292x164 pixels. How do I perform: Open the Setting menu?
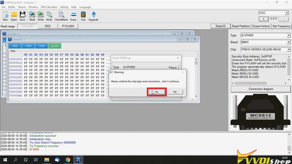tap(64, 7)
